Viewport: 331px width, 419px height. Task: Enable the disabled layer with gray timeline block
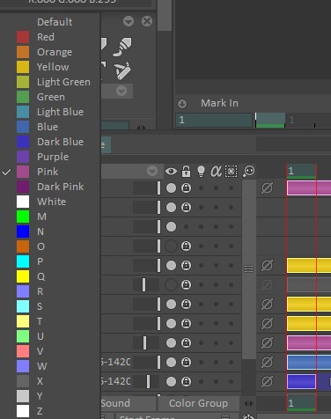[171, 285]
